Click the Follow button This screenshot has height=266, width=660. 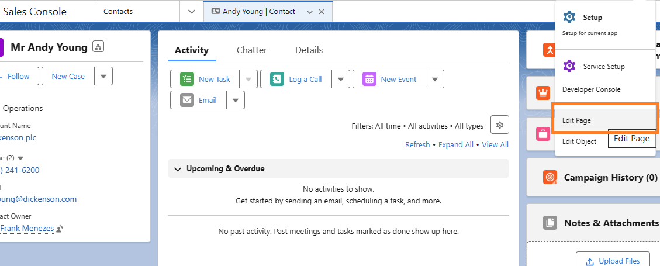18,76
